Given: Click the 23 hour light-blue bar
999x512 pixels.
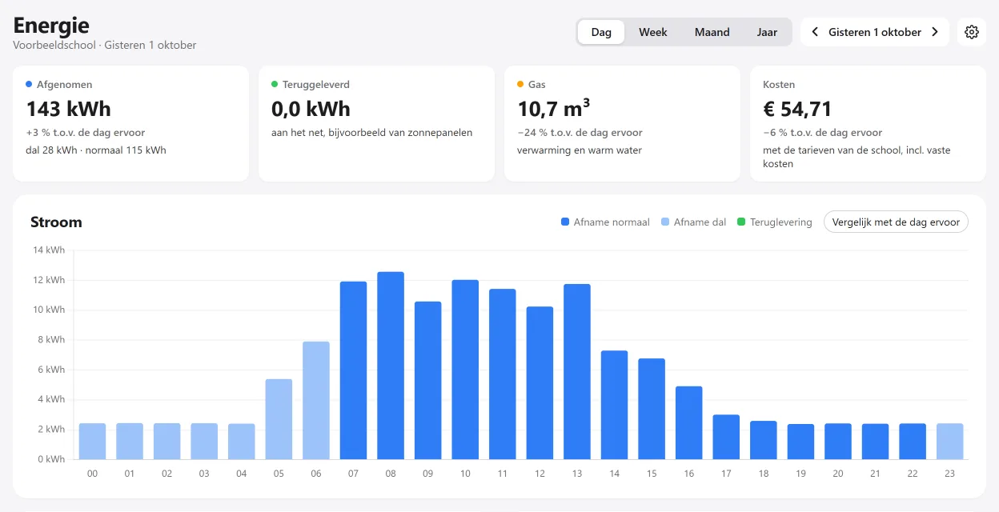Looking at the screenshot, I should [949, 442].
